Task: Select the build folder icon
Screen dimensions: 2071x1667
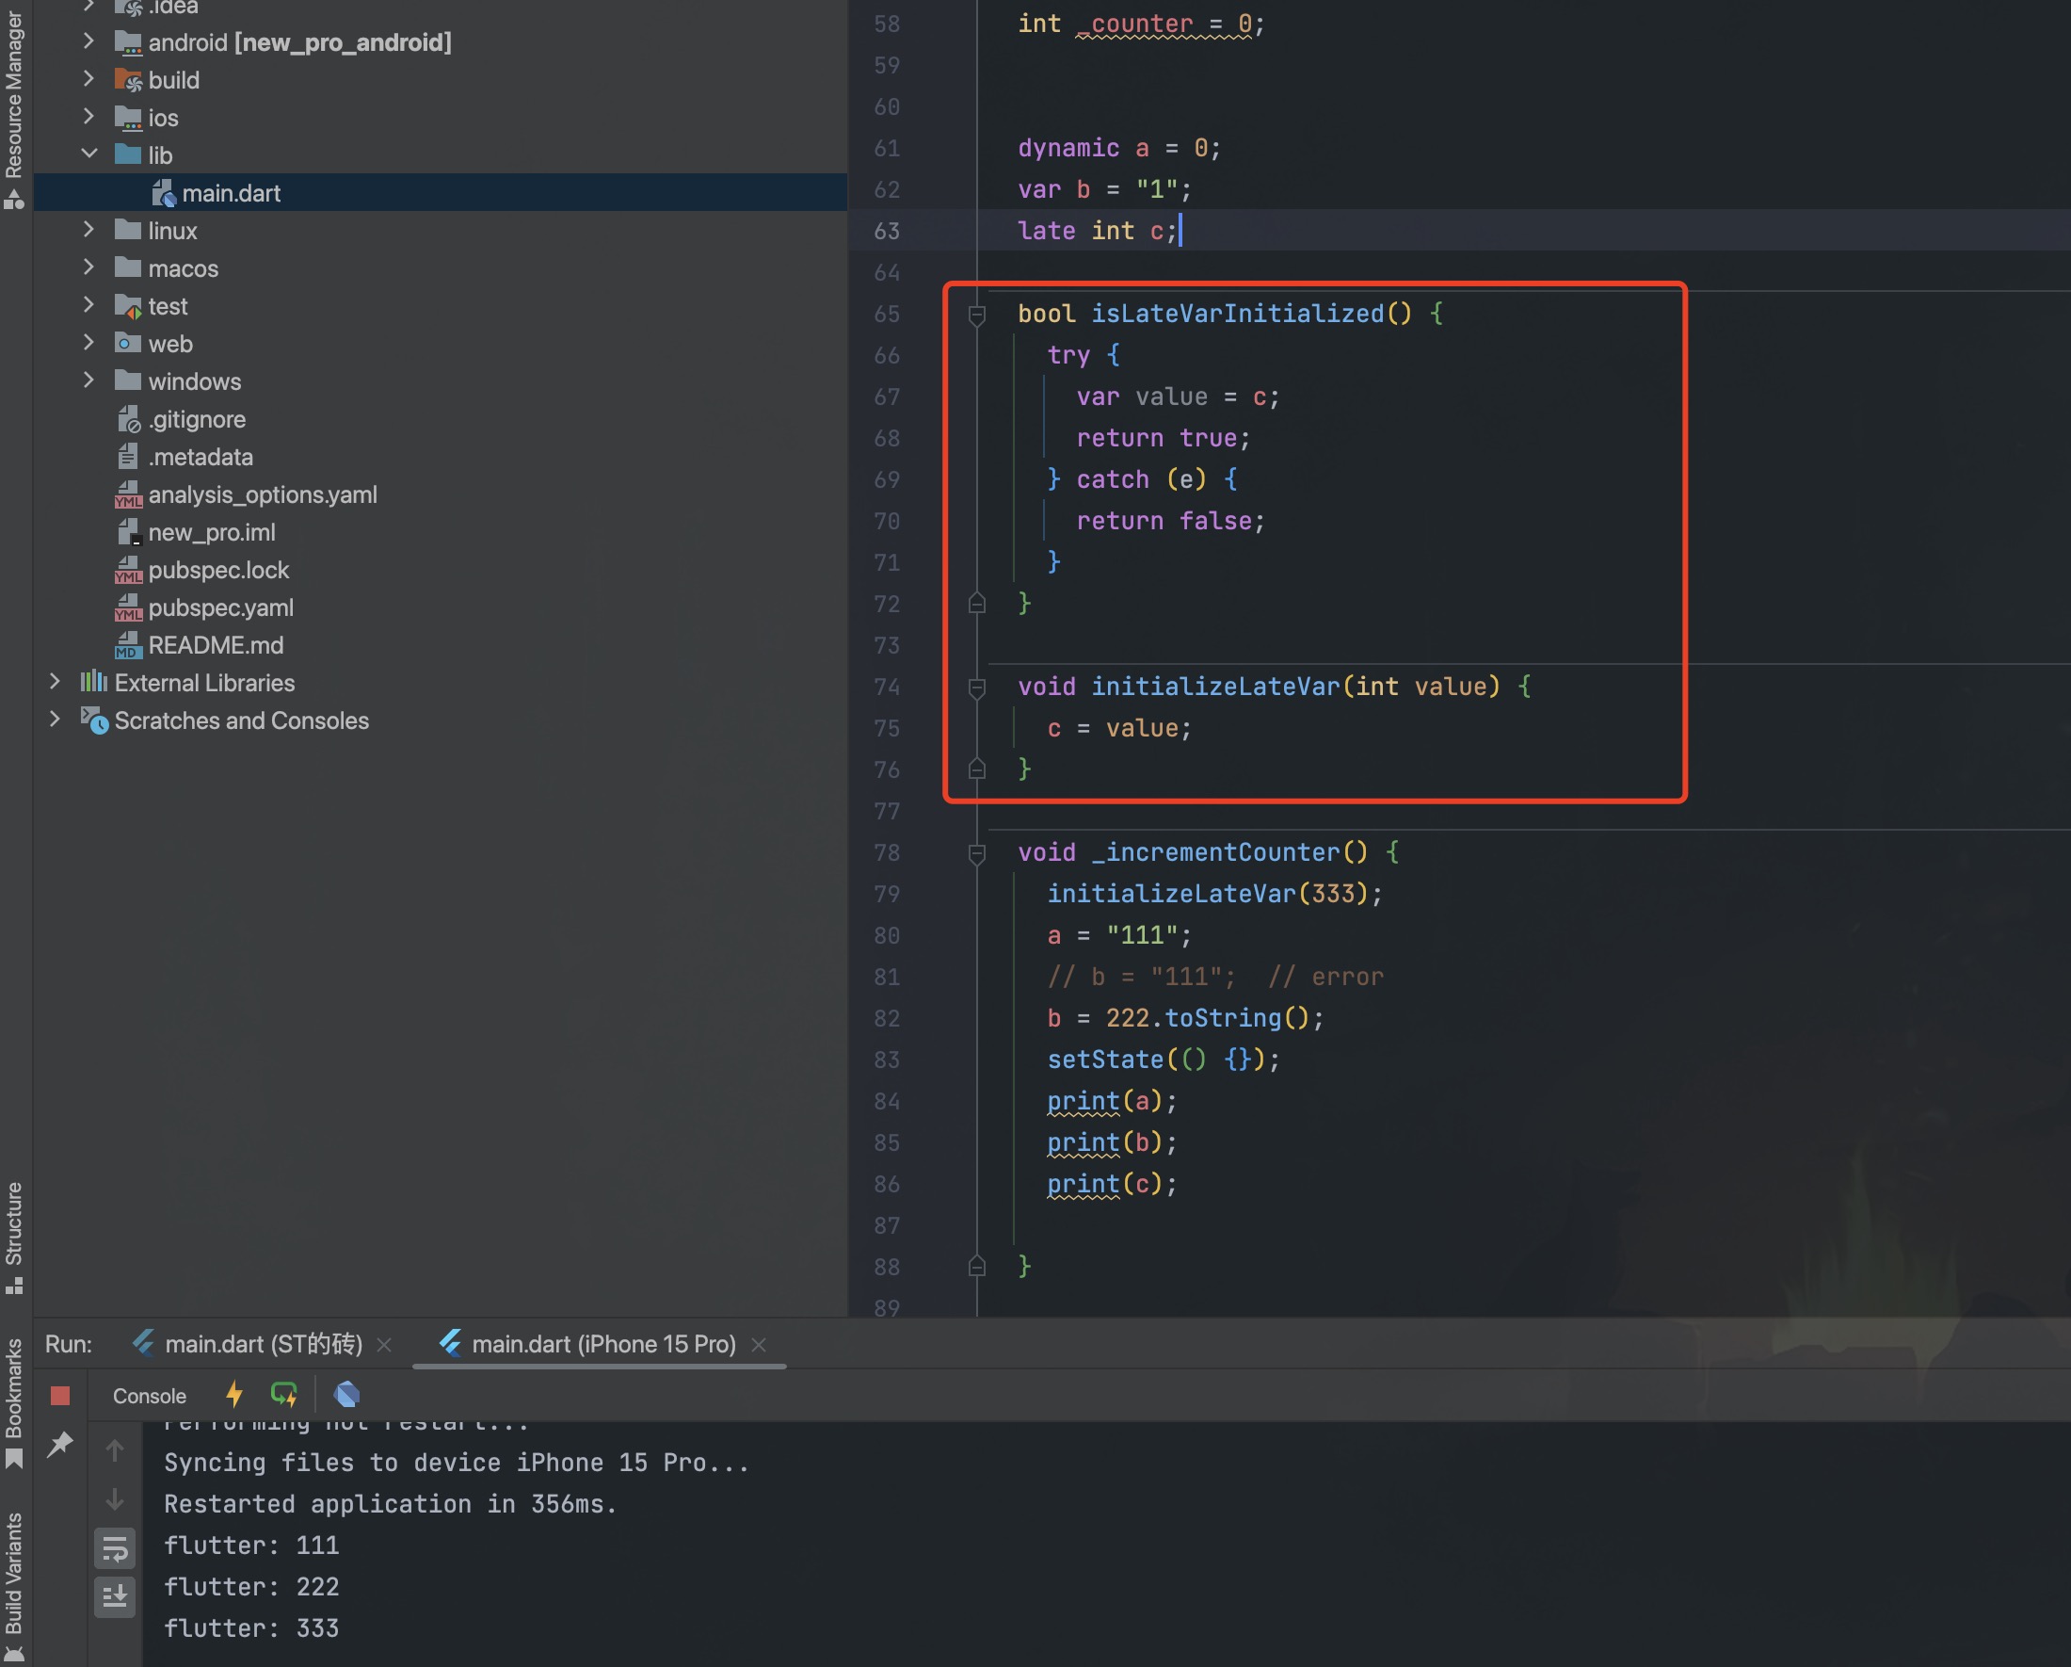Action: click(x=128, y=80)
